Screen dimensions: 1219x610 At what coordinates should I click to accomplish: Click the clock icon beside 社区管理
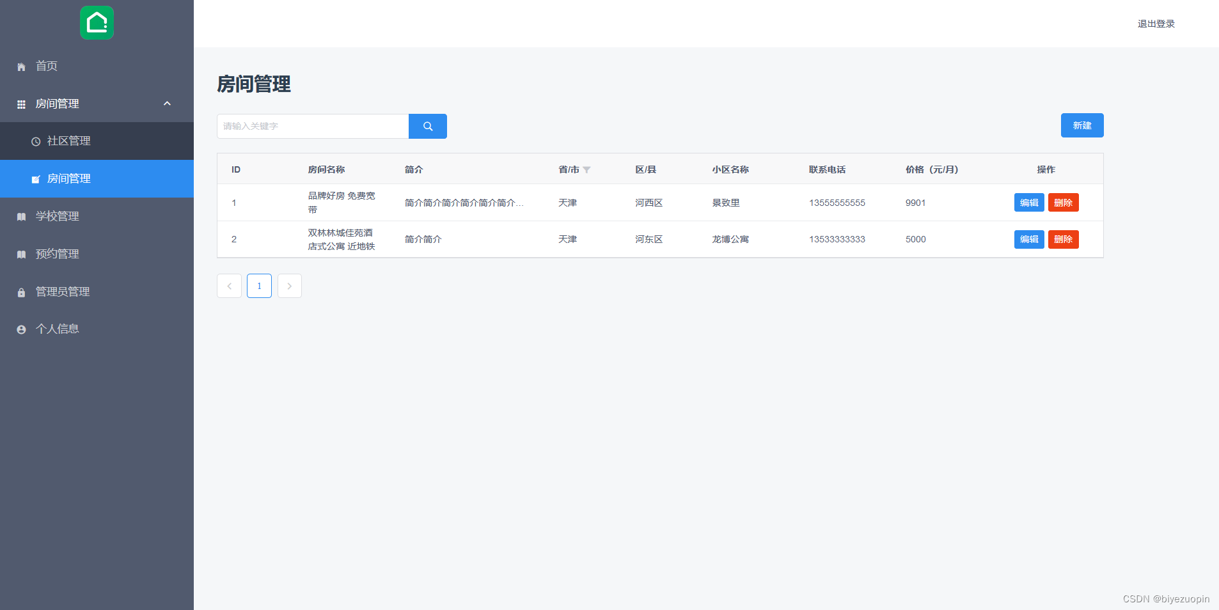(x=36, y=141)
